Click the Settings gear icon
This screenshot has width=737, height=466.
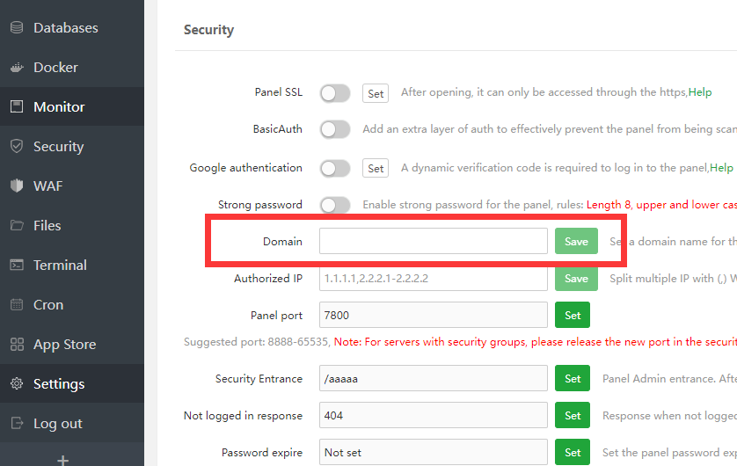(16, 384)
